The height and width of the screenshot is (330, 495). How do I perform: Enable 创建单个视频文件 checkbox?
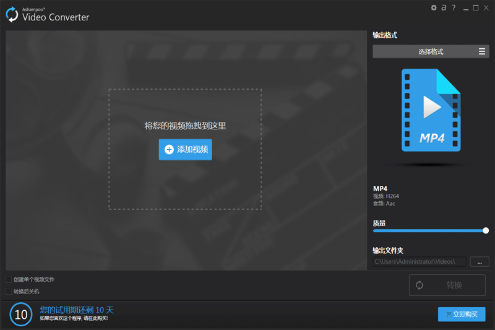point(9,279)
